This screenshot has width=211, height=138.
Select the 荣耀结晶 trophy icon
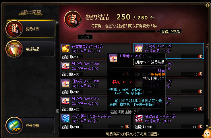(14, 49)
